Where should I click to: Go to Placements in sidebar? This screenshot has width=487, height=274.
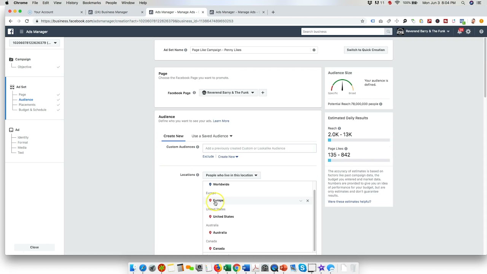[27, 105]
